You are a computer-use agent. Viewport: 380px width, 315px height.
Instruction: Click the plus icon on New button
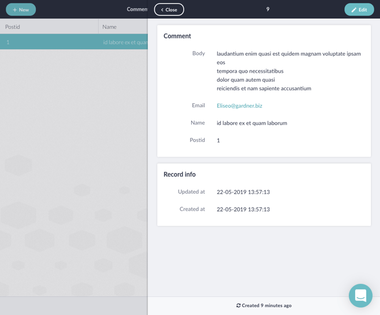click(15, 10)
